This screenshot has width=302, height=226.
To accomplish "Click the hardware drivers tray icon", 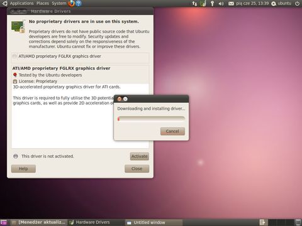I will (x=203, y=4).
